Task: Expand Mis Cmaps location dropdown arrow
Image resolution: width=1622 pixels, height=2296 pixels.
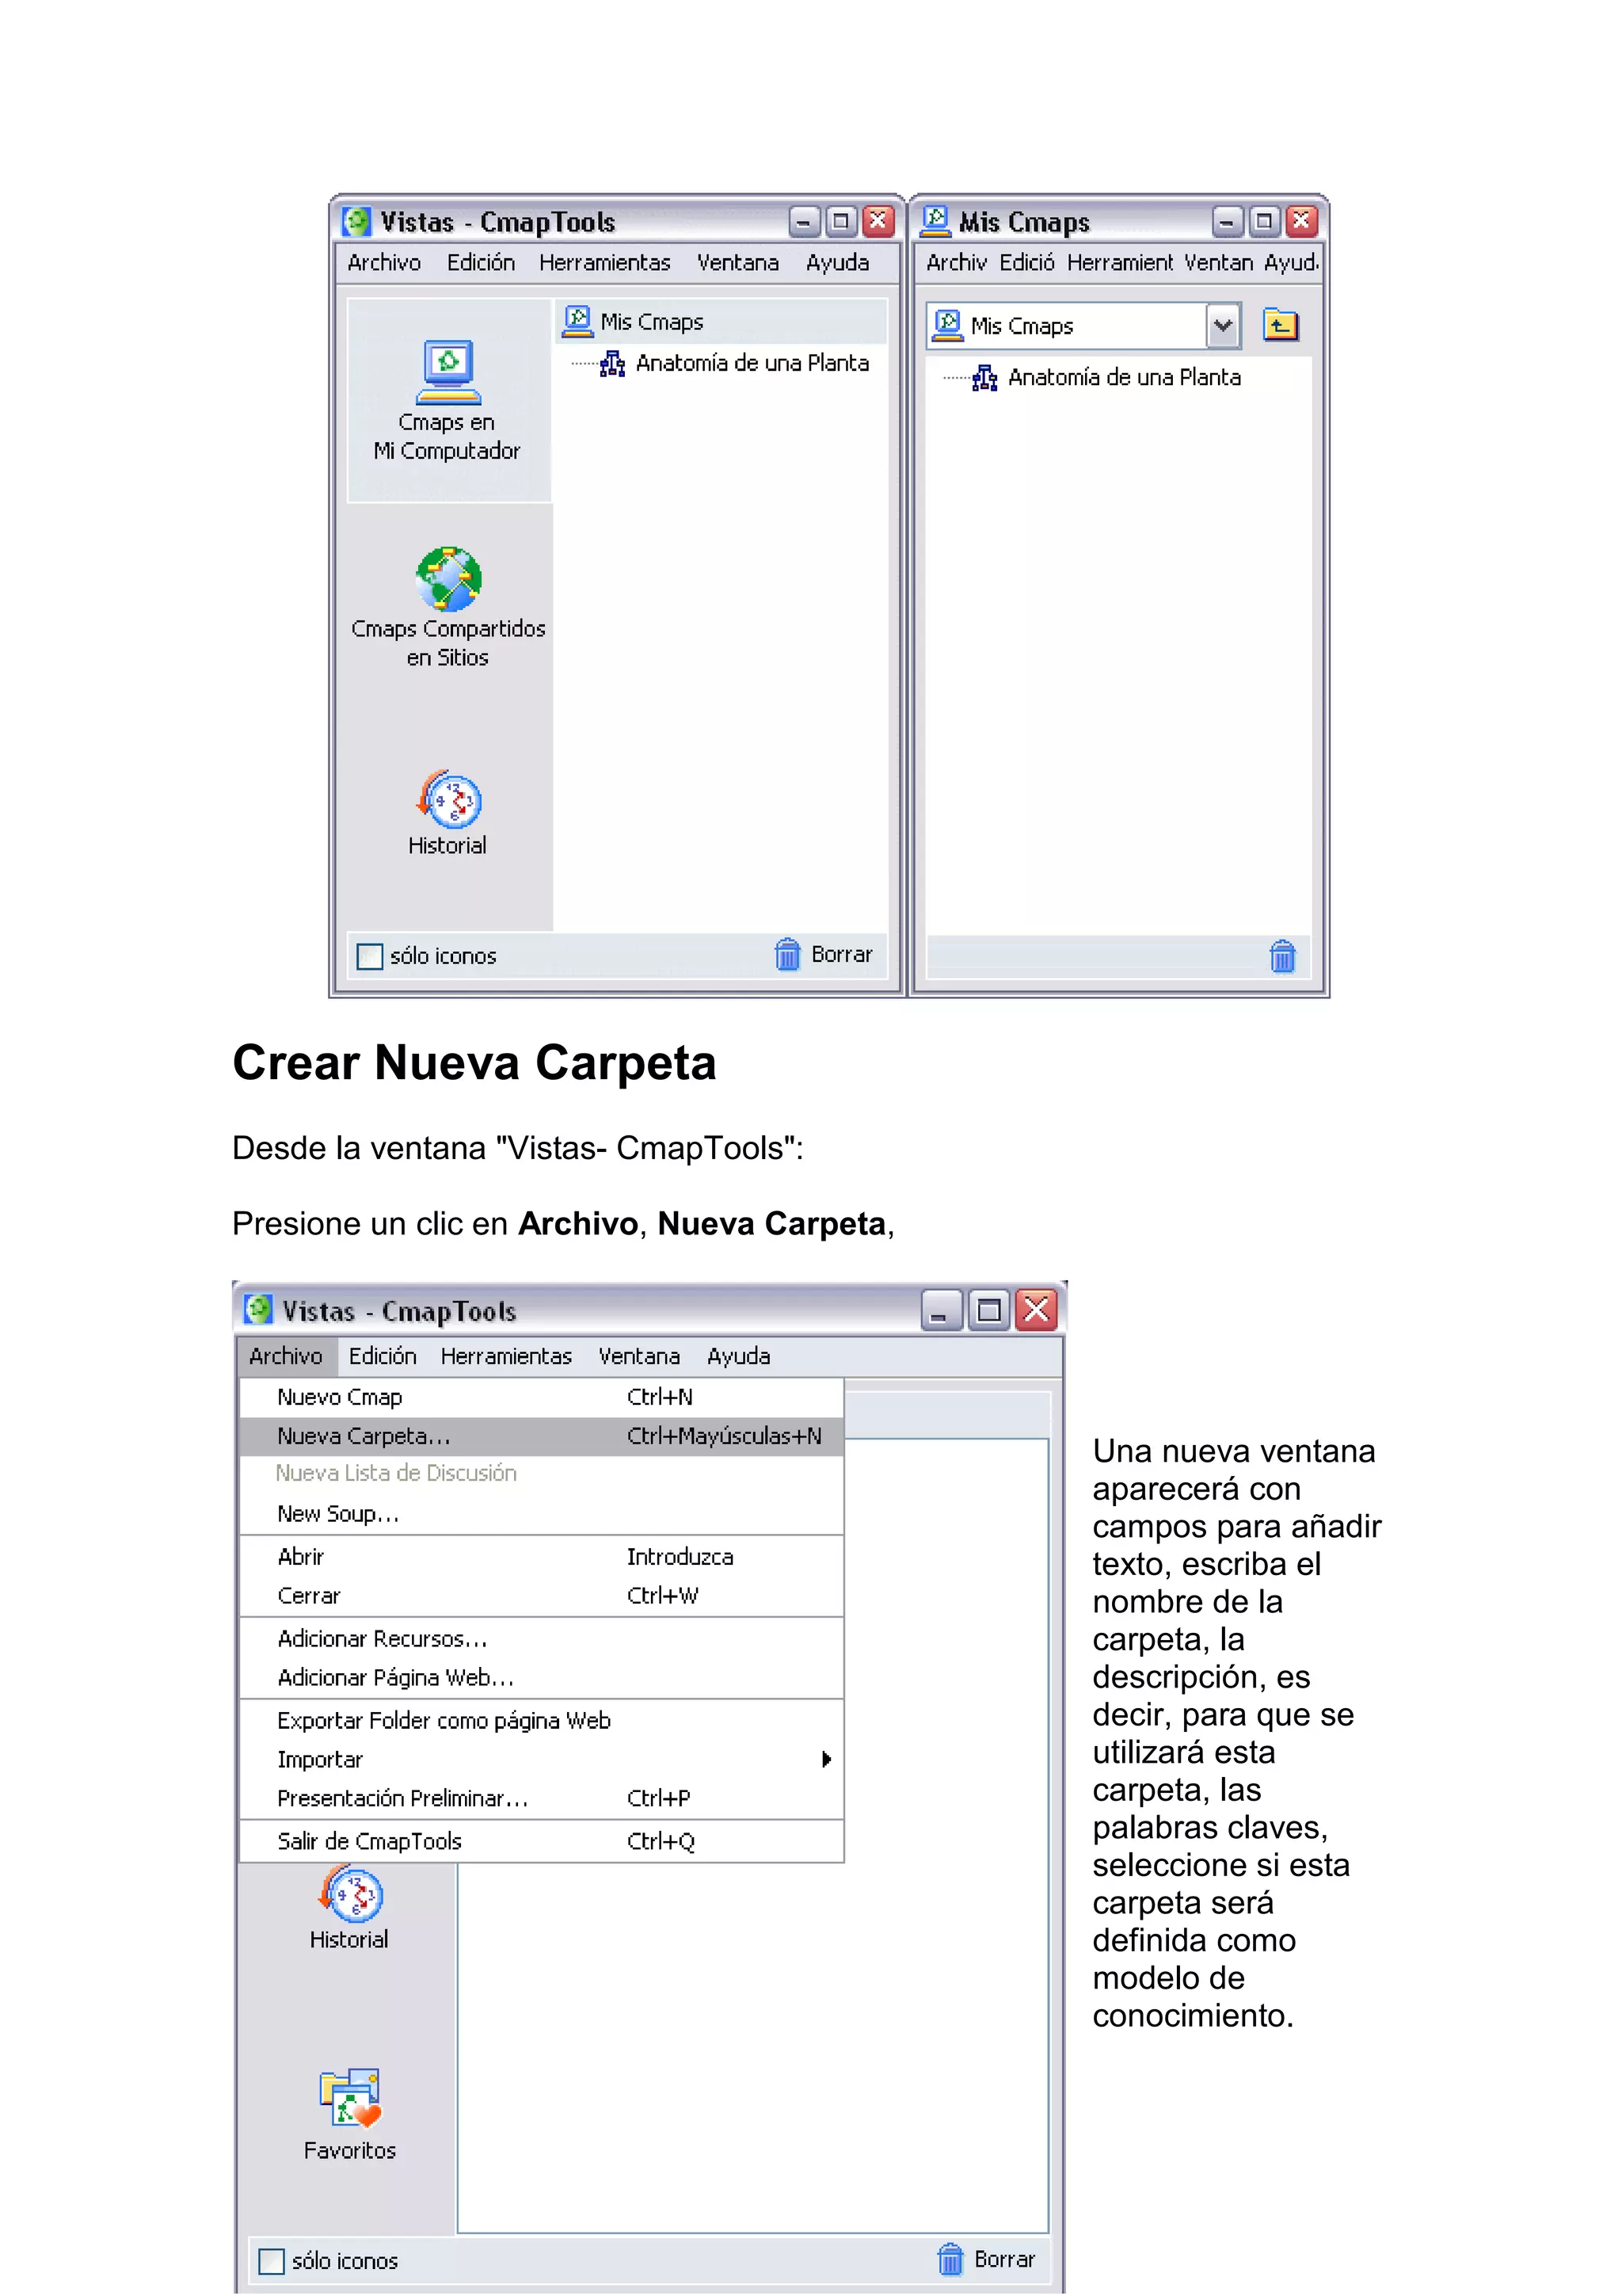Action: coord(1222,325)
